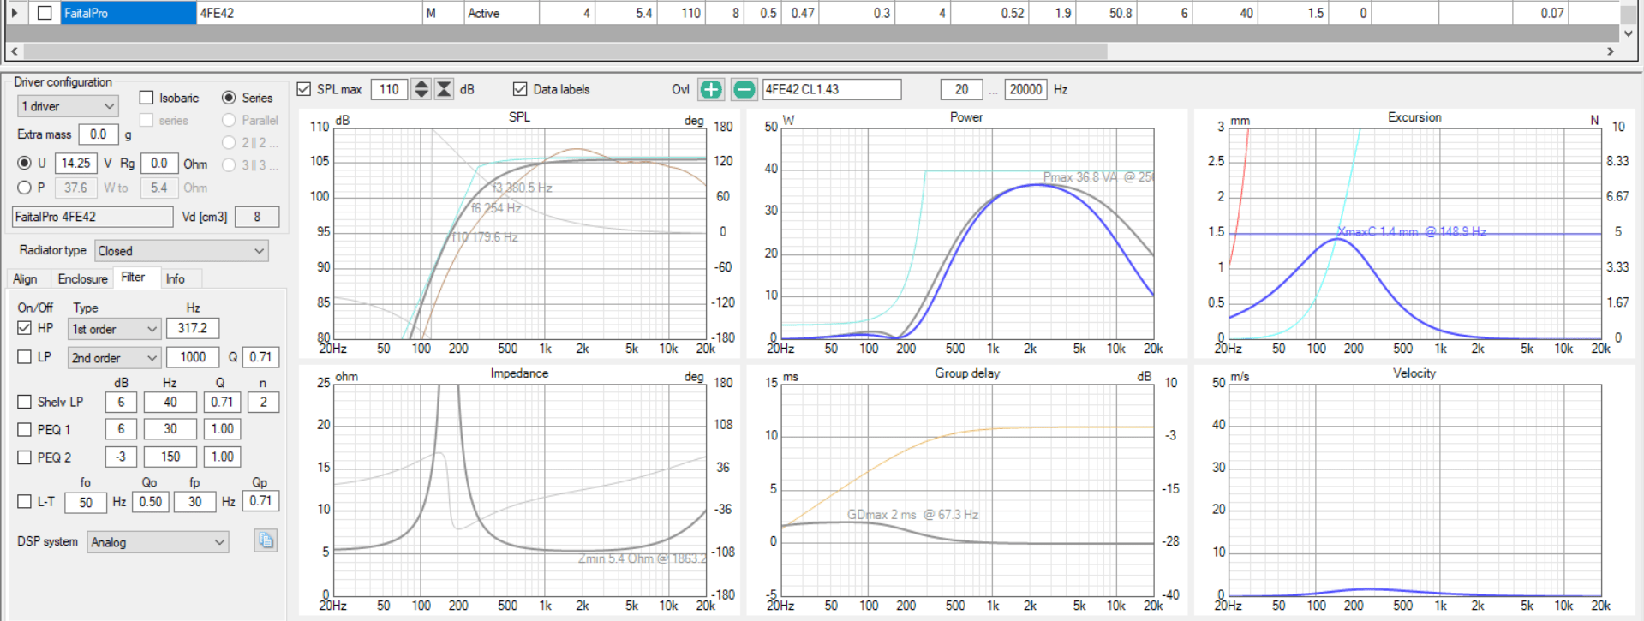Switch to the Enclosure tab
Screen dimensions: 1644x621
[82, 279]
